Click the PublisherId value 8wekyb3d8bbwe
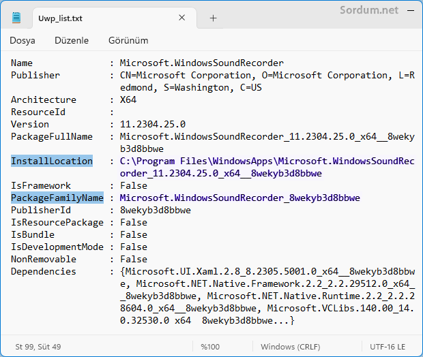This screenshot has height=357, width=423. [156, 210]
